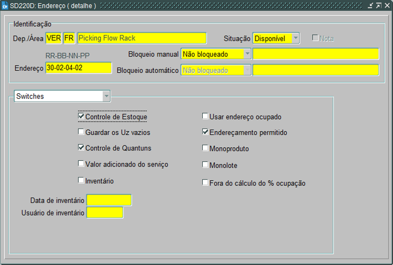Close the SD220D Endereço window
This screenshot has width=393, height=265.
387,6
